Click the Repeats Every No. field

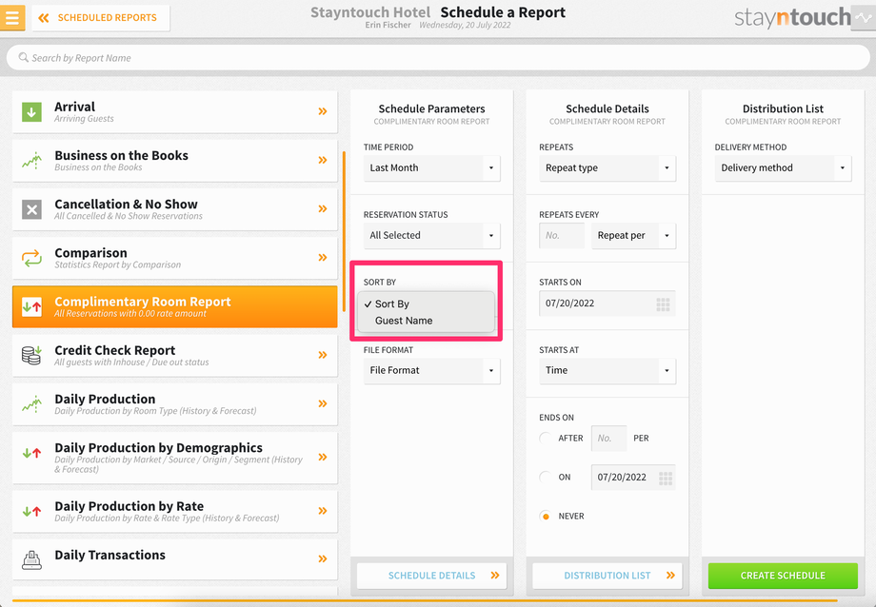[562, 236]
